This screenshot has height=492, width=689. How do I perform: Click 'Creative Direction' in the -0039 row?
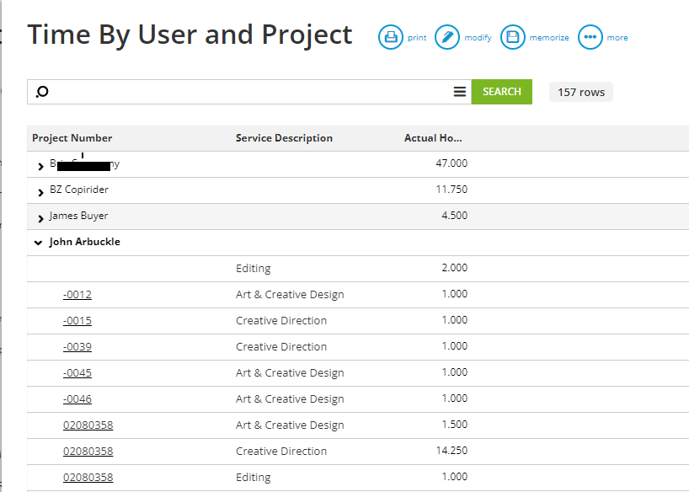[281, 347]
